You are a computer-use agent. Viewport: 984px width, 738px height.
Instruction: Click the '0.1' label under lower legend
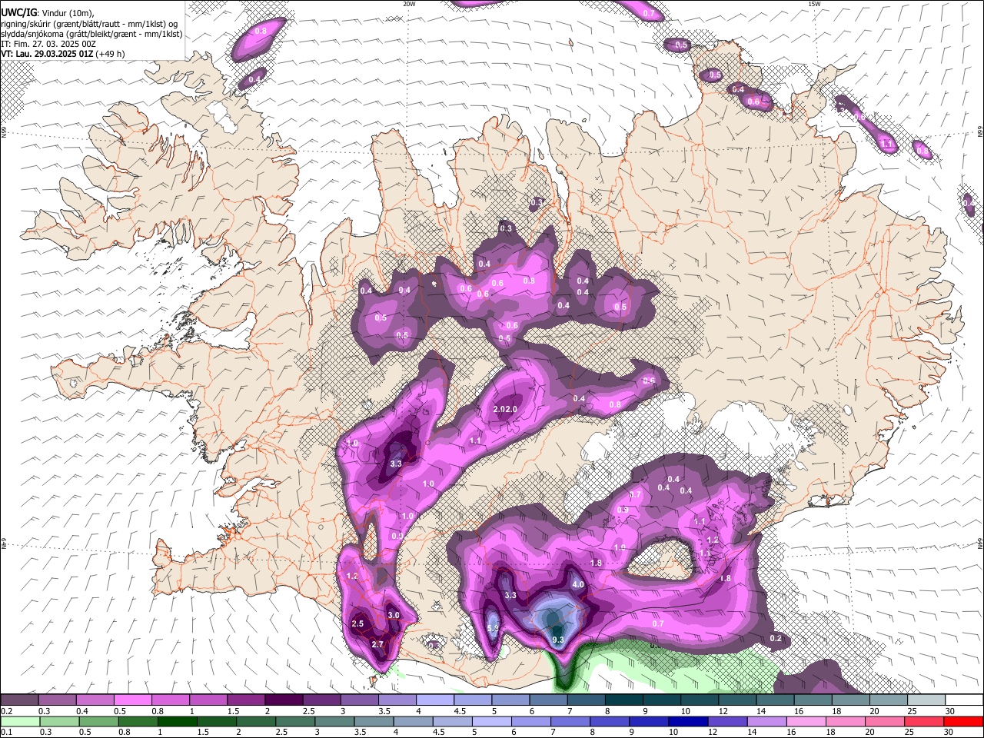pos(6,732)
